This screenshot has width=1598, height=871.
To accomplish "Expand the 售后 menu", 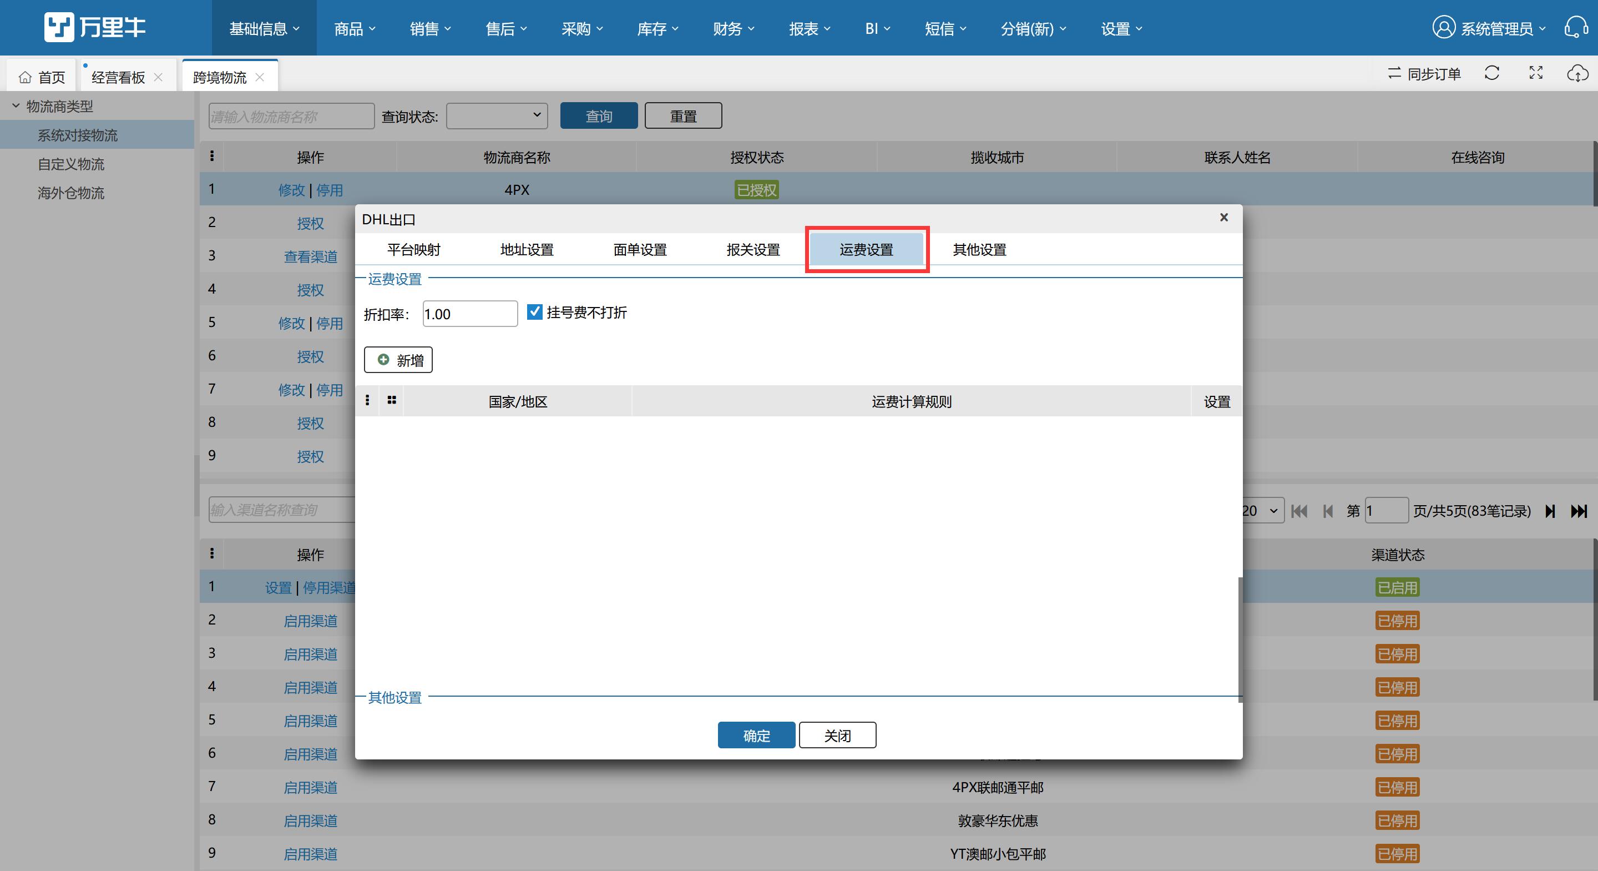I will click(506, 28).
